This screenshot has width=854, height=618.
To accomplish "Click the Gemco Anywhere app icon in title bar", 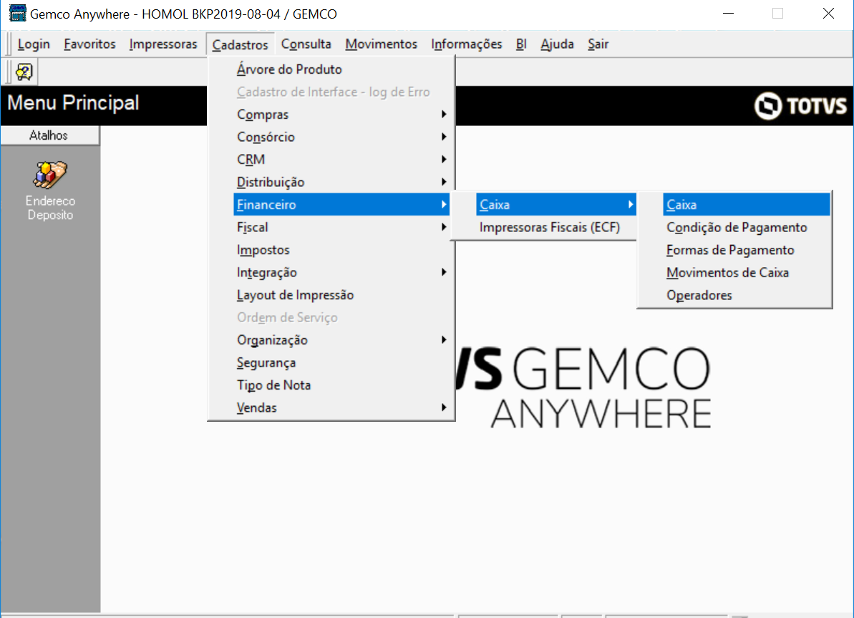I will pyautogui.click(x=17, y=14).
